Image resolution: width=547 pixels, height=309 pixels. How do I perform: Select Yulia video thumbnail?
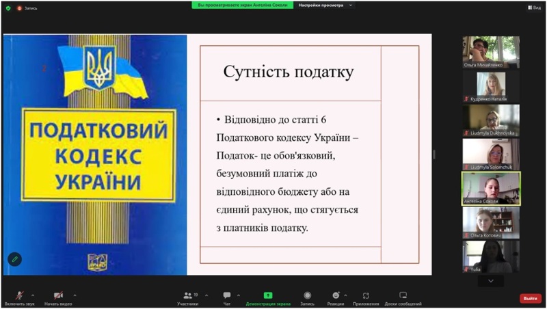[491, 256]
